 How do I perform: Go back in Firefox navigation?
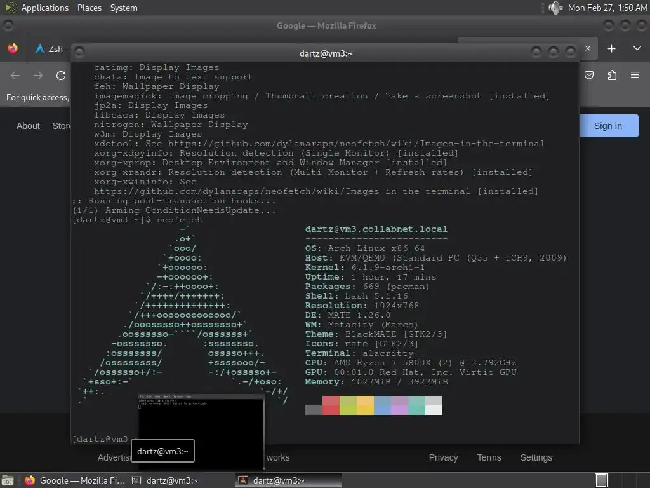coord(15,75)
